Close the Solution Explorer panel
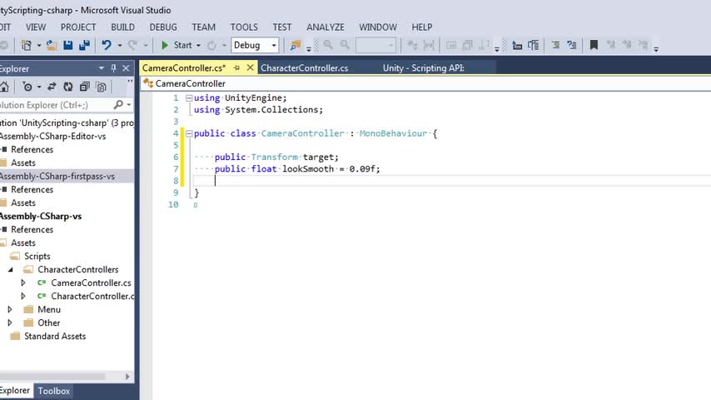Screen dimensions: 711x400 126,68
